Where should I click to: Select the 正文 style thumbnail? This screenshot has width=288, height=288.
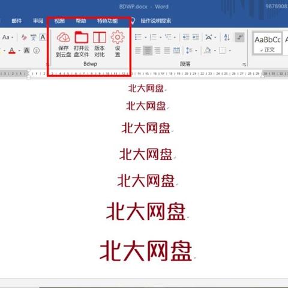268,43
